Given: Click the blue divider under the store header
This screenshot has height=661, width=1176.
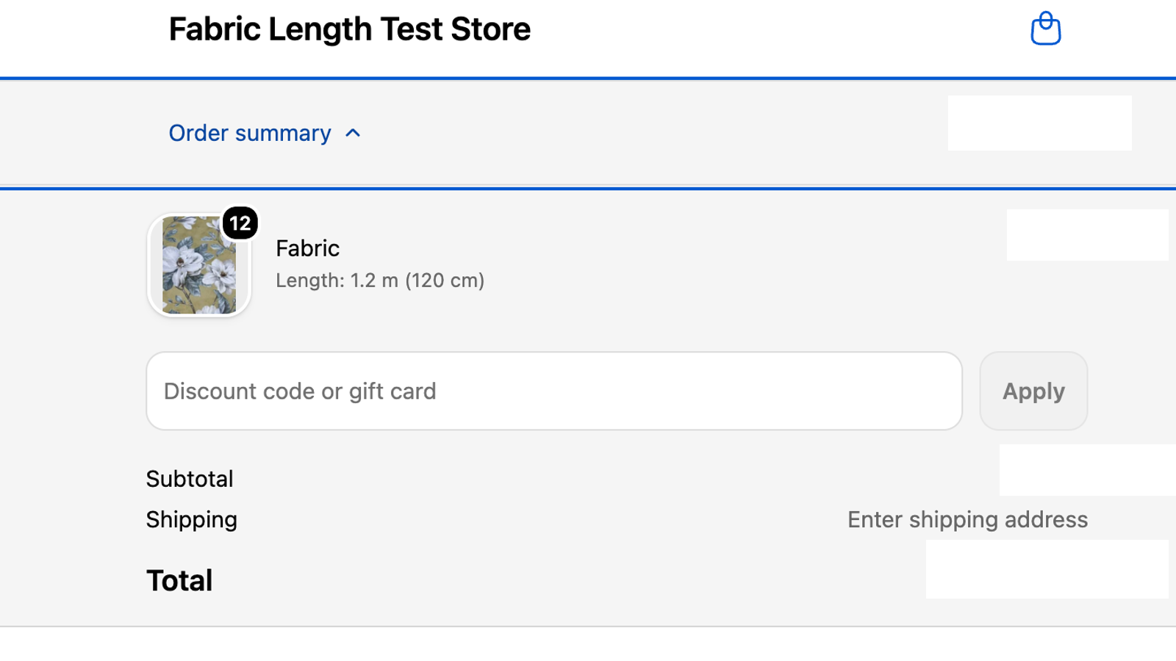Looking at the screenshot, I should coord(588,78).
